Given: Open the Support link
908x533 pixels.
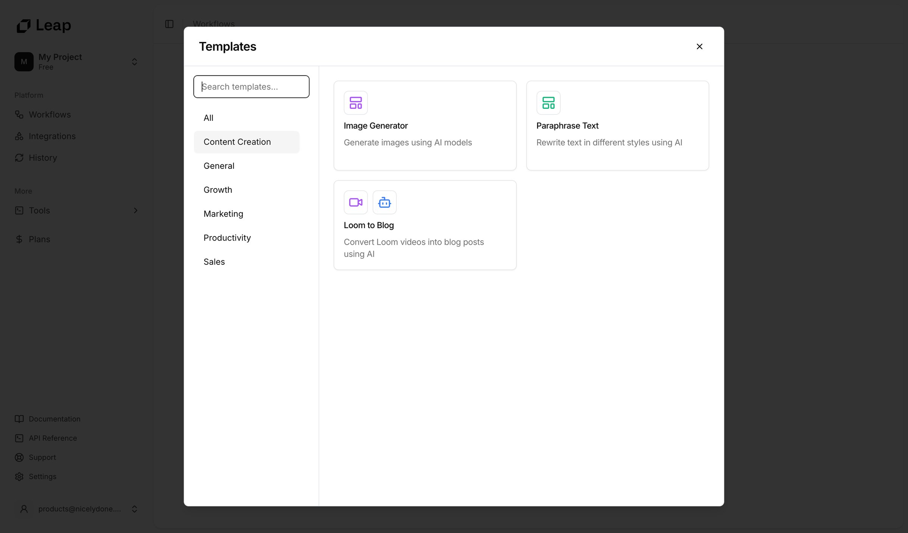Looking at the screenshot, I should tap(42, 457).
